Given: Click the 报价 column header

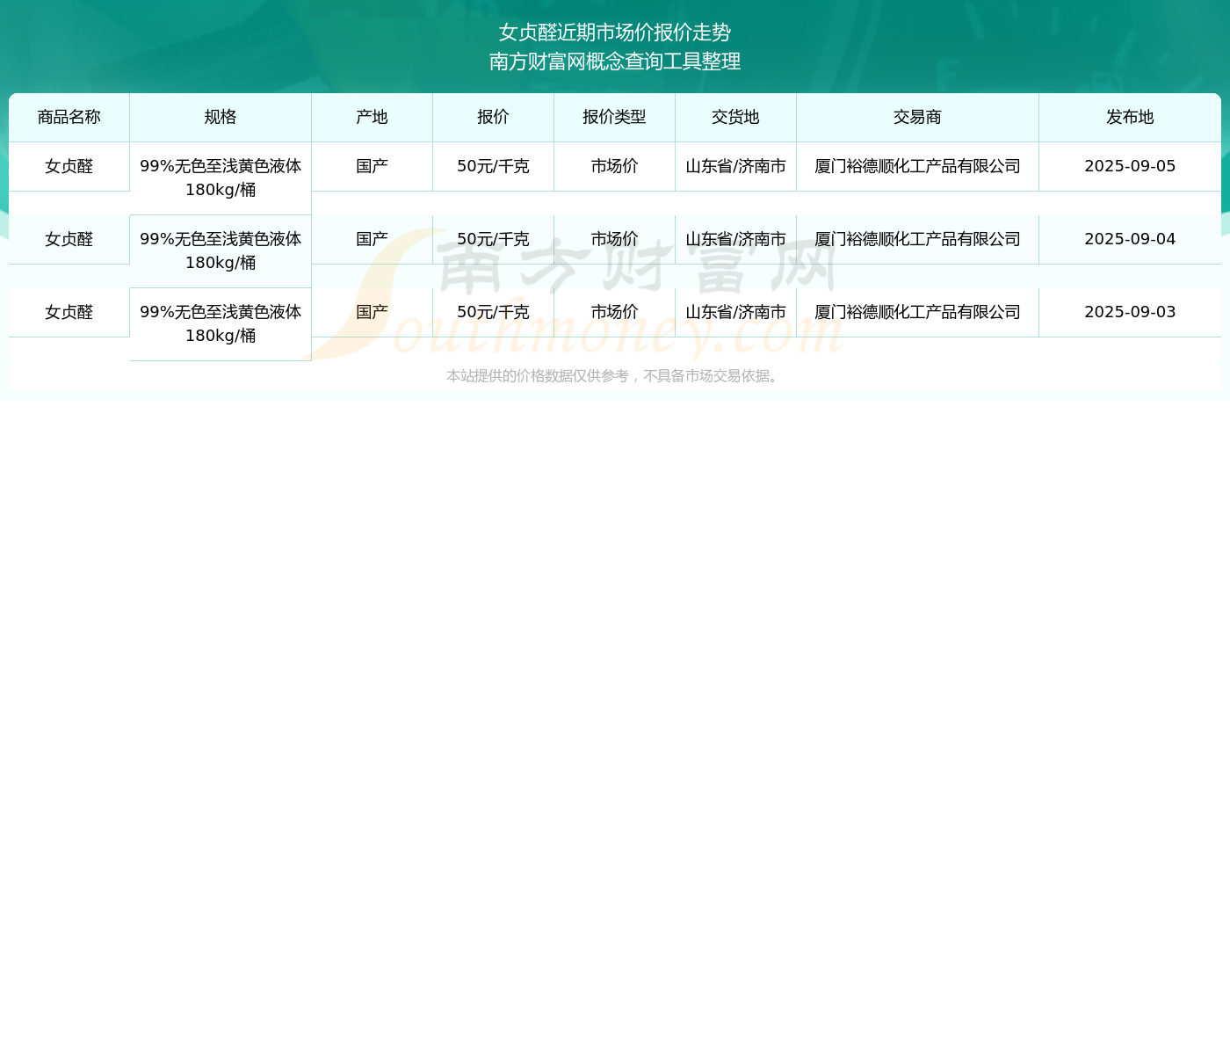Looking at the screenshot, I should point(493,117).
